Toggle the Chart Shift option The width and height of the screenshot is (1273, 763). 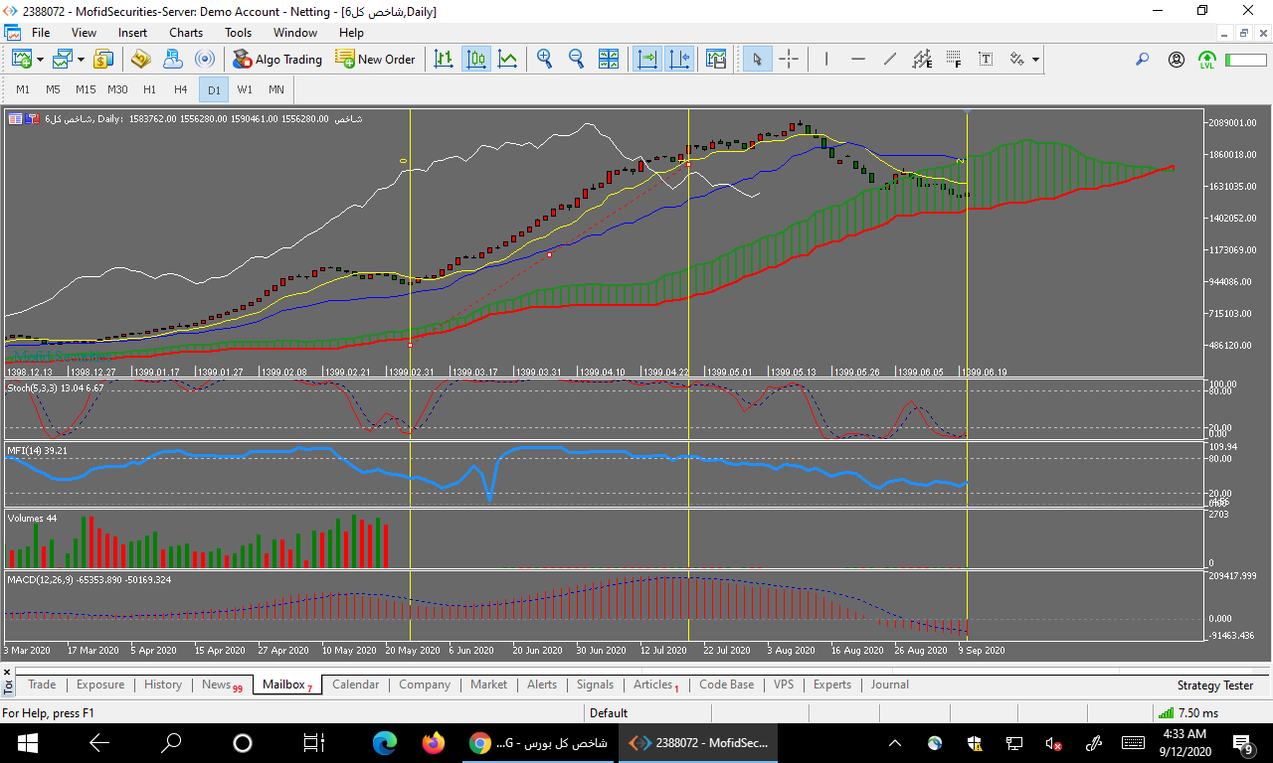680,60
